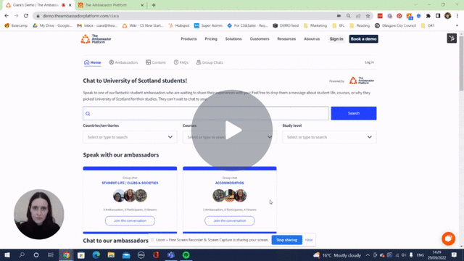Open the taskbar clock and date
This screenshot has height=261, width=464.
tap(436, 254)
